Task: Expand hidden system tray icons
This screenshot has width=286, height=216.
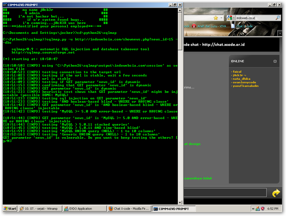Action: pos(253,209)
